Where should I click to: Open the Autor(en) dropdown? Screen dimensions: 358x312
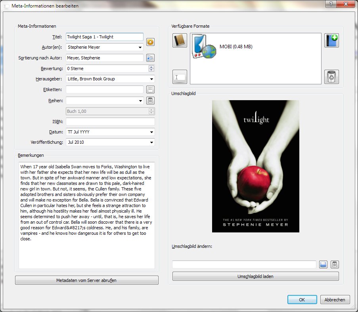pyautogui.click(x=140, y=48)
